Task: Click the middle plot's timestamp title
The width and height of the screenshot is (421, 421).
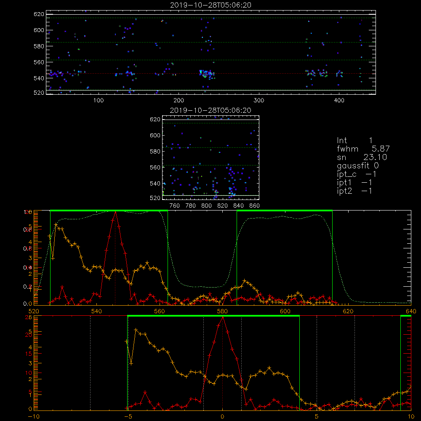Action: (x=211, y=110)
